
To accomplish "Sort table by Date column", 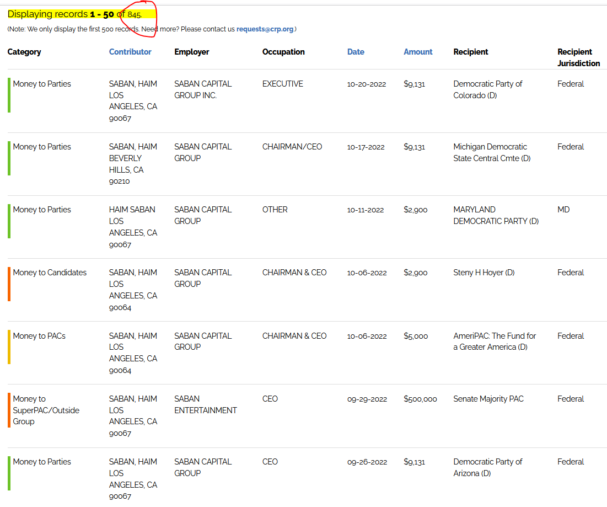I will tap(356, 52).
